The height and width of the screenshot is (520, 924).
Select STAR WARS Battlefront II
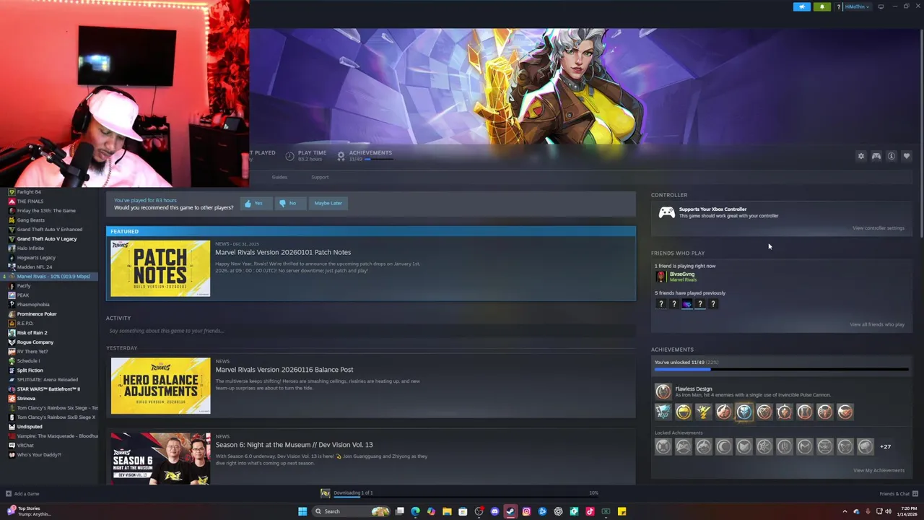(x=48, y=389)
